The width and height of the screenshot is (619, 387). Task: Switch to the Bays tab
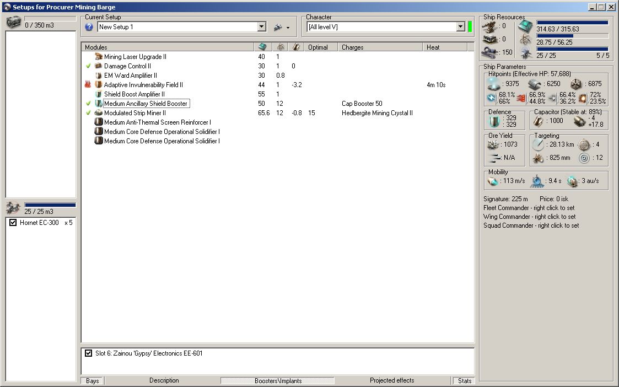[x=93, y=381]
